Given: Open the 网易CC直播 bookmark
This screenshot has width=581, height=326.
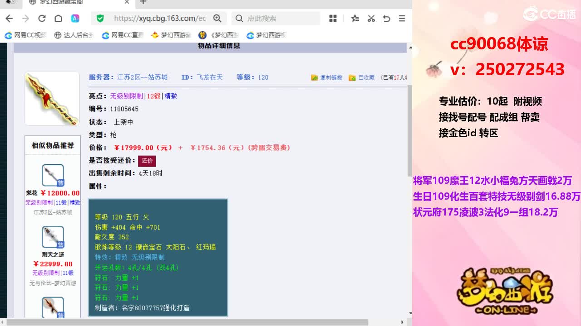Looking at the screenshot, I should (x=123, y=35).
